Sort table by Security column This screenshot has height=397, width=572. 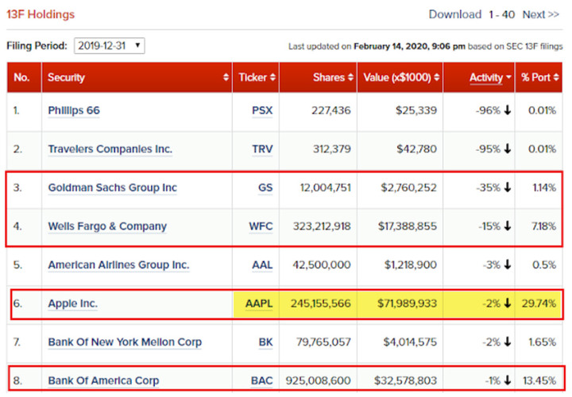137,77
